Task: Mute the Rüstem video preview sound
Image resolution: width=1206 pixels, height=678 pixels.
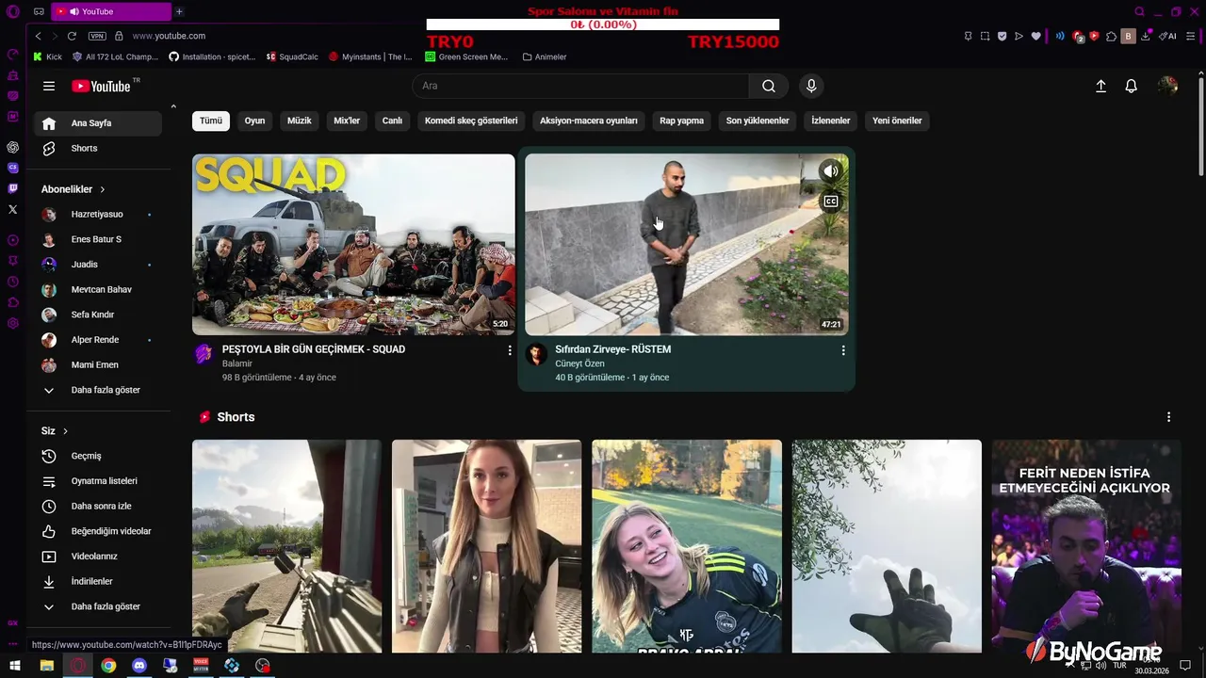Action: pyautogui.click(x=830, y=171)
